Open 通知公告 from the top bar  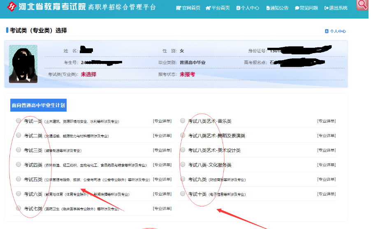277,8
